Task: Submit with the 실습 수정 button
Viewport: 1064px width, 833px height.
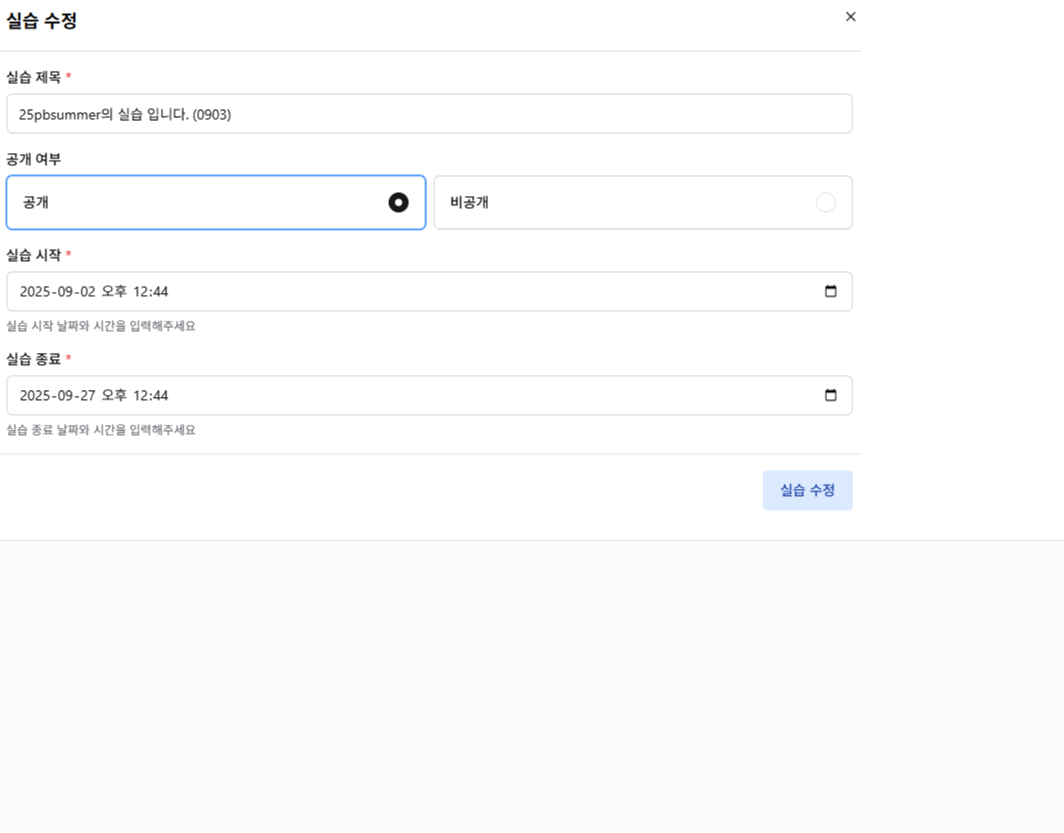Action: tap(807, 490)
